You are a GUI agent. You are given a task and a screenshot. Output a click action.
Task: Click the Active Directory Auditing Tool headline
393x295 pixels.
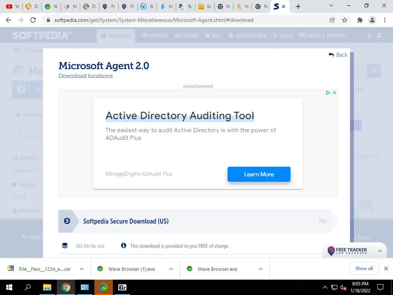pyautogui.click(x=180, y=116)
